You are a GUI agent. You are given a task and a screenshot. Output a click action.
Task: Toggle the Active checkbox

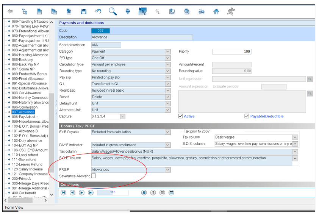click(x=181, y=116)
